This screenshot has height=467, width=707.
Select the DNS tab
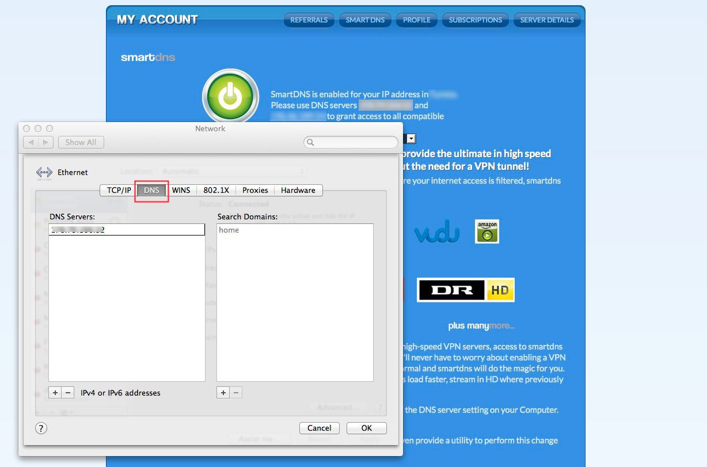152,190
